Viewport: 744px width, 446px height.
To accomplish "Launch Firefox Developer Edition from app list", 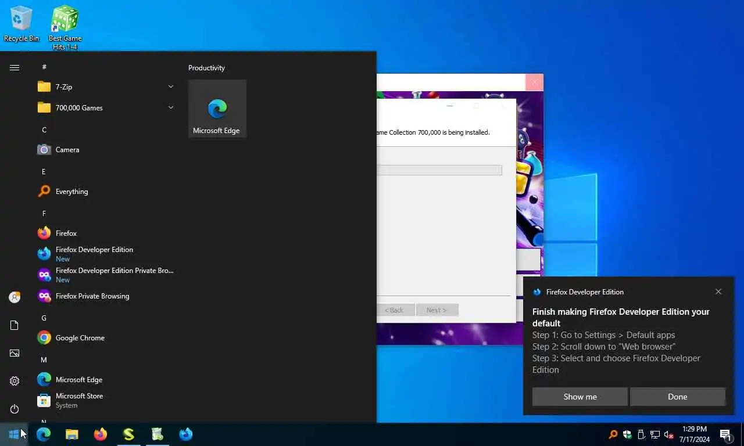I will tap(106, 254).
